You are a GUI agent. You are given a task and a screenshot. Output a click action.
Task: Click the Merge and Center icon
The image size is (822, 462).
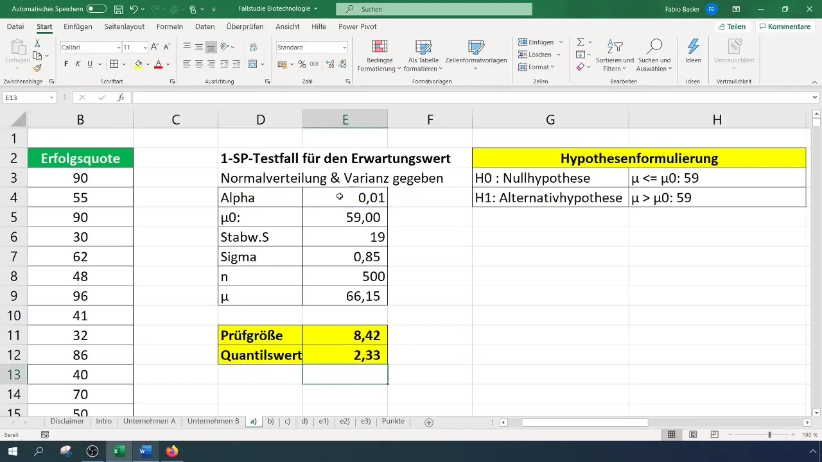(252, 64)
